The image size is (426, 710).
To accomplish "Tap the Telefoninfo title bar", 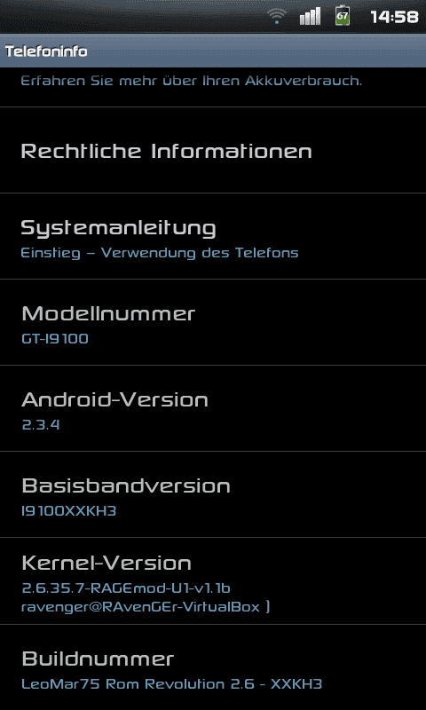I will pyautogui.click(x=213, y=51).
